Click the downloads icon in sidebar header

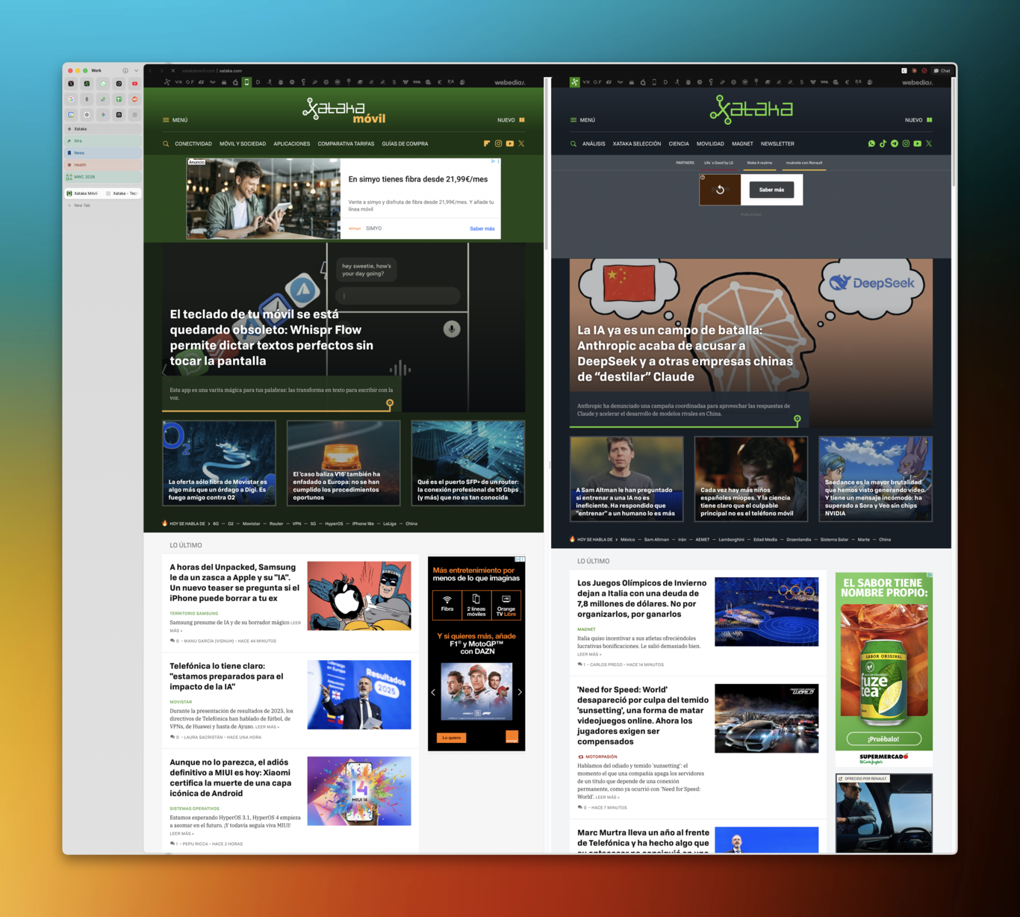click(x=125, y=70)
